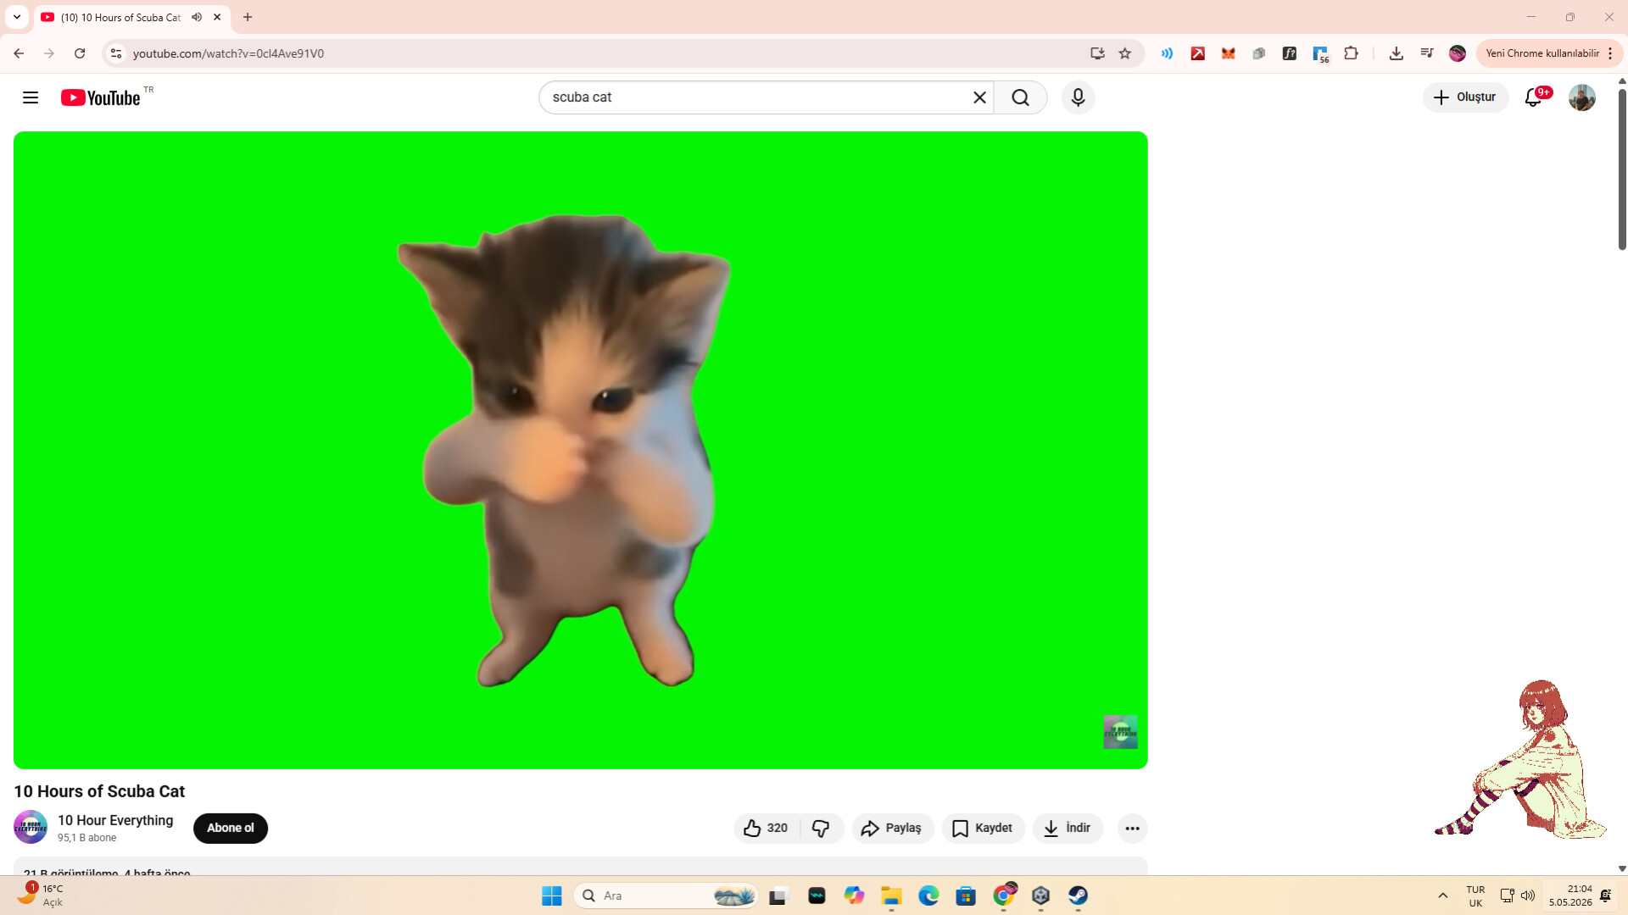
Task: Click Yeni Chrome kullanılabilir update button
Action: pos(1542,53)
